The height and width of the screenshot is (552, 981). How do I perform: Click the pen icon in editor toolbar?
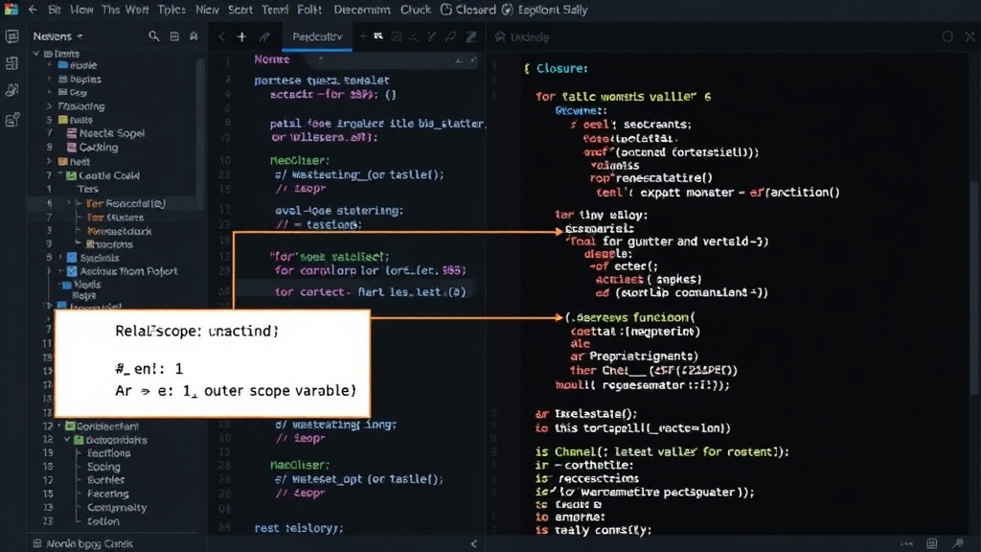pyautogui.click(x=450, y=37)
